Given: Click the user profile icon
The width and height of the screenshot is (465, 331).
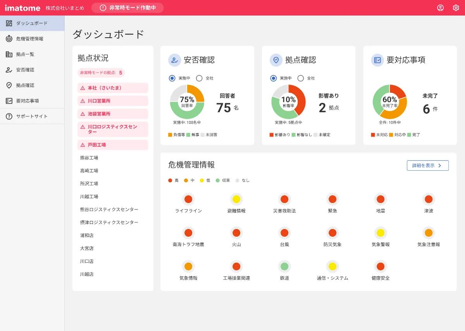Looking at the screenshot, I should point(440,7).
